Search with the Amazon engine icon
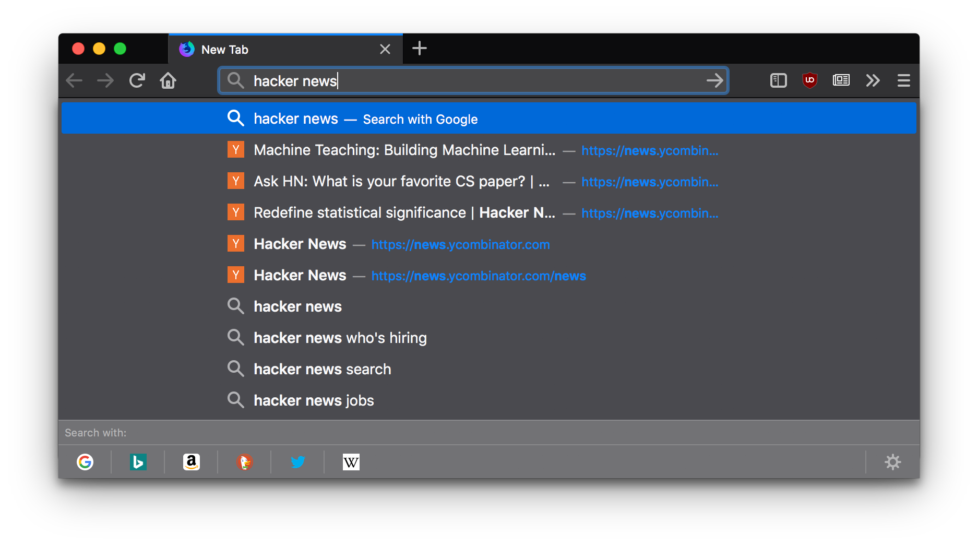Viewport: 978px width, 545px height. [192, 462]
